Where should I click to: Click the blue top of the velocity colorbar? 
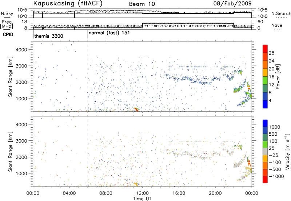point(265,123)
